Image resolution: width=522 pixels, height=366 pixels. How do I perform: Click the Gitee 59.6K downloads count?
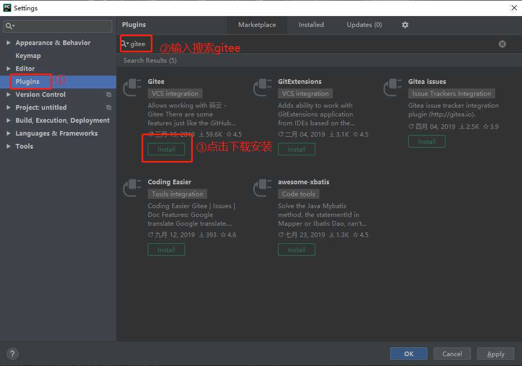(x=211, y=134)
